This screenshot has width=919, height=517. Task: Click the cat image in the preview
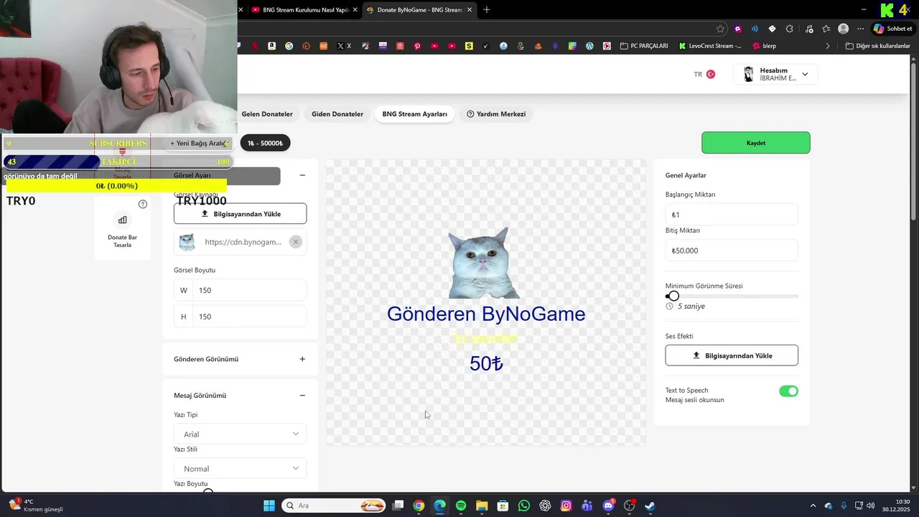pyautogui.click(x=482, y=263)
